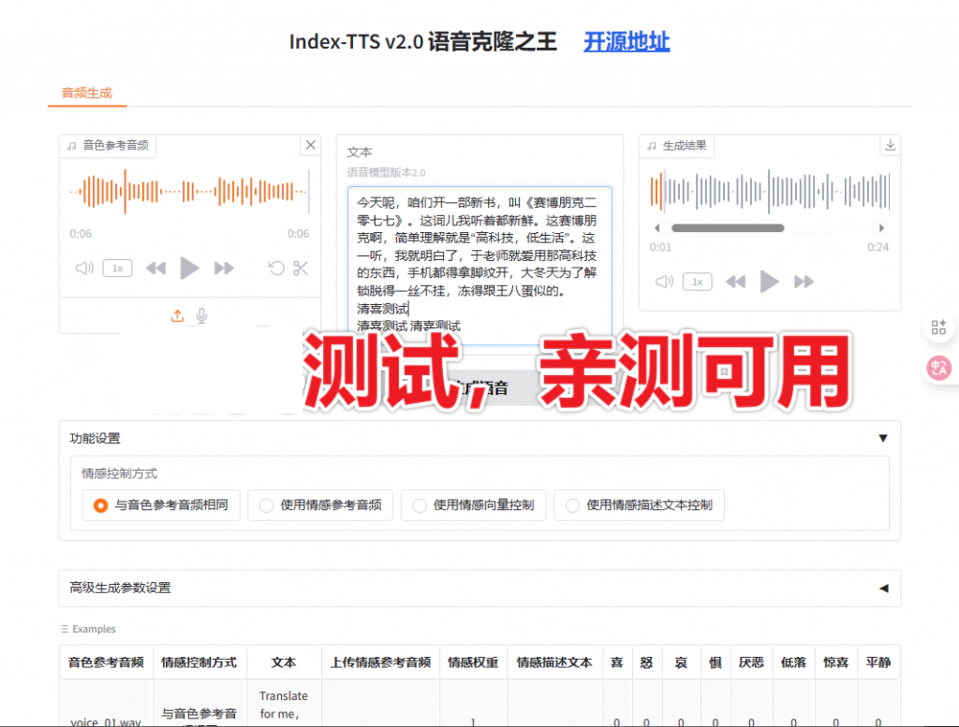Expand the 高级生成参数设置 section
The width and height of the screenshot is (959, 727).
tap(882, 589)
